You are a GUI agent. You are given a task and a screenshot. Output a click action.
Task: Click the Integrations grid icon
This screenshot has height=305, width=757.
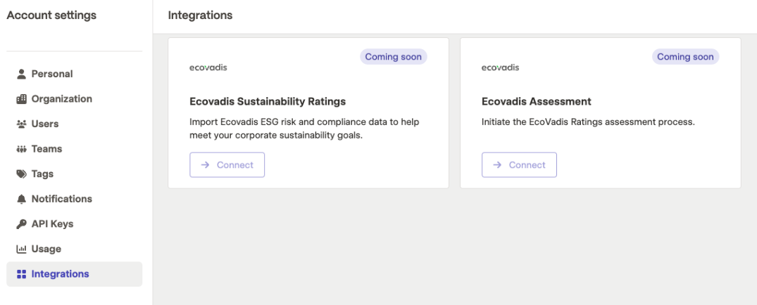[21, 274]
